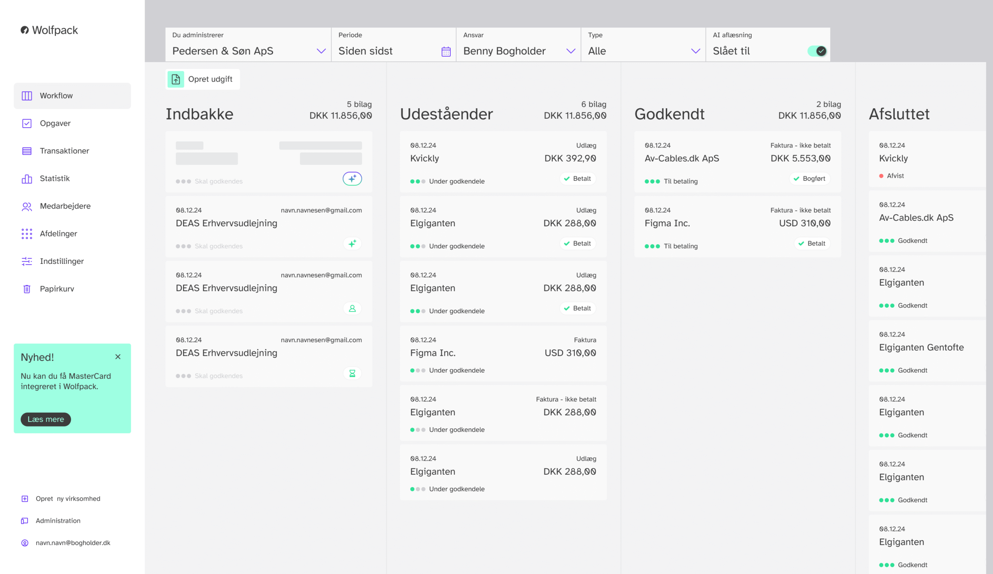Click the Transaktioner list icon
The width and height of the screenshot is (993, 574).
click(27, 151)
